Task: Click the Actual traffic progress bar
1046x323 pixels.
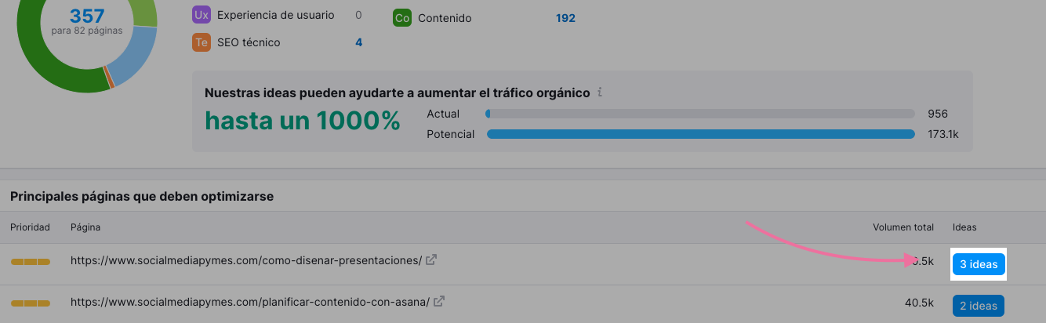Action: 699,114
